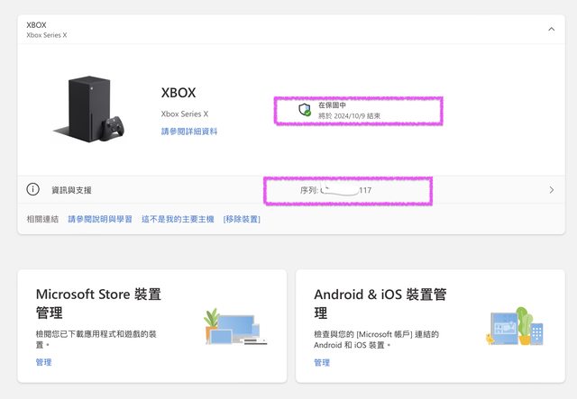This screenshot has width=577, height=399.
Task: Click the serial number 序列 field
Action: tap(335, 191)
